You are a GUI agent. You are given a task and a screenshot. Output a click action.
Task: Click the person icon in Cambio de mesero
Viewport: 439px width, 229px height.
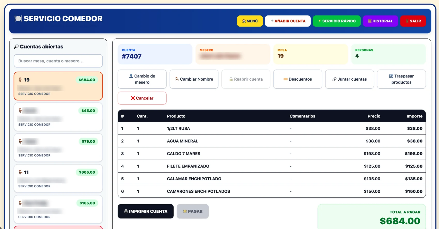point(131,76)
